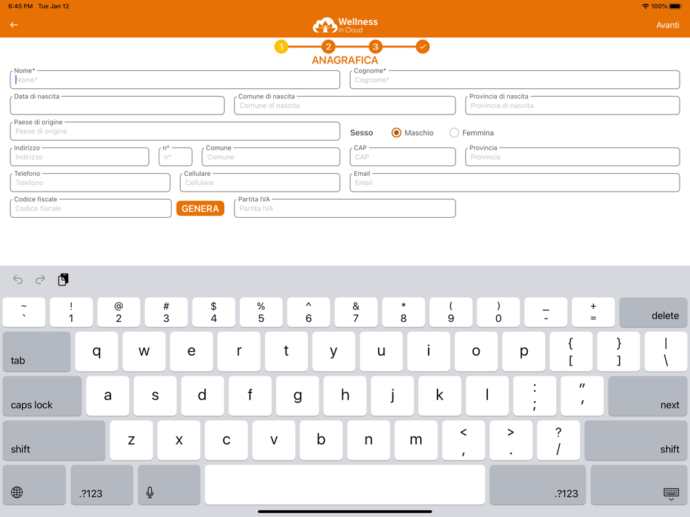Tap the question mark slash key
The height and width of the screenshot is (517, 690).
coord(558,440)
